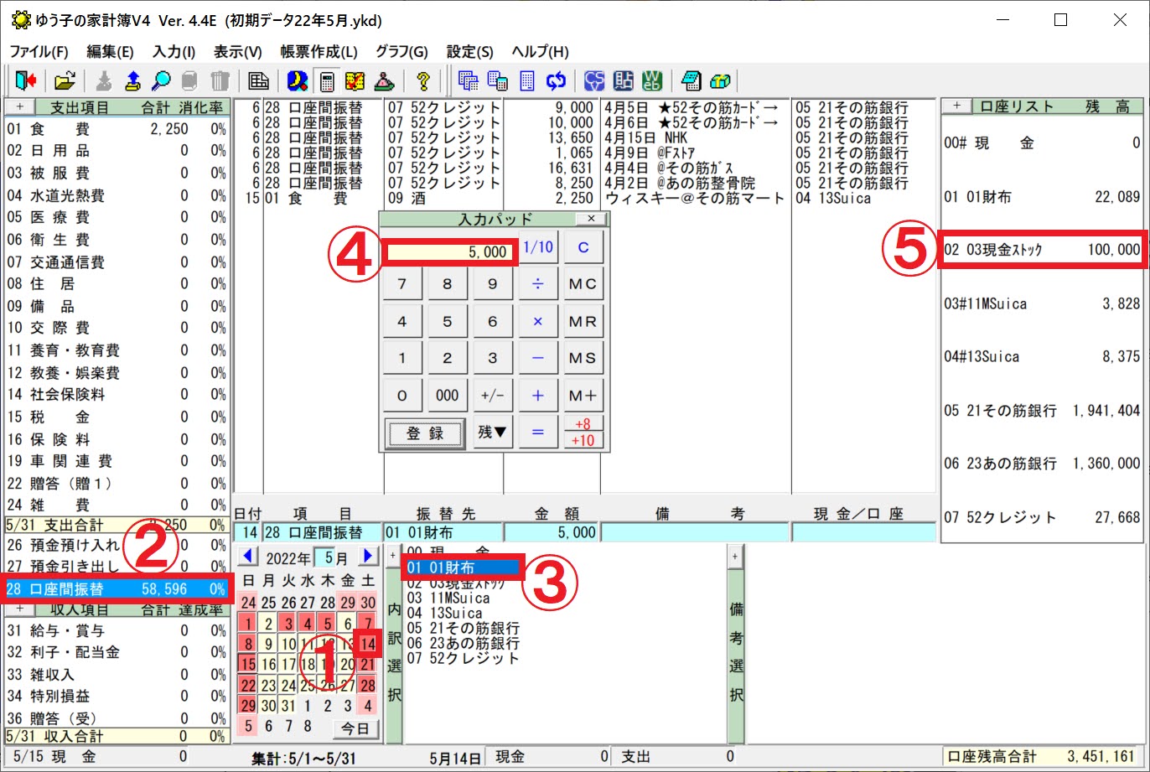The width and height of the screenshot is (1150, 772).
Task: Open the ファイル(F) menu
Action: 39,51
